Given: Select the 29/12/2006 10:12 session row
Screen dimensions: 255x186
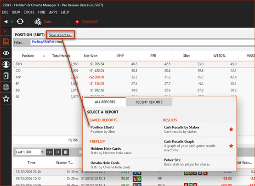Looking at the screenshot, I should [134, 179].
